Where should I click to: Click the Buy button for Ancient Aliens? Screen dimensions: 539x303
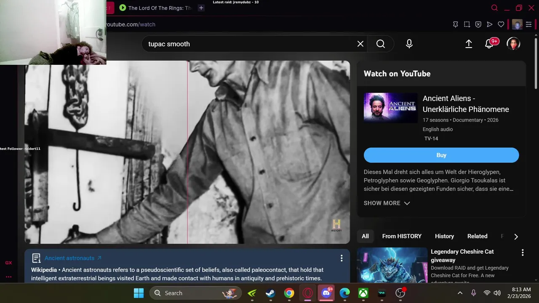point(441,155)
